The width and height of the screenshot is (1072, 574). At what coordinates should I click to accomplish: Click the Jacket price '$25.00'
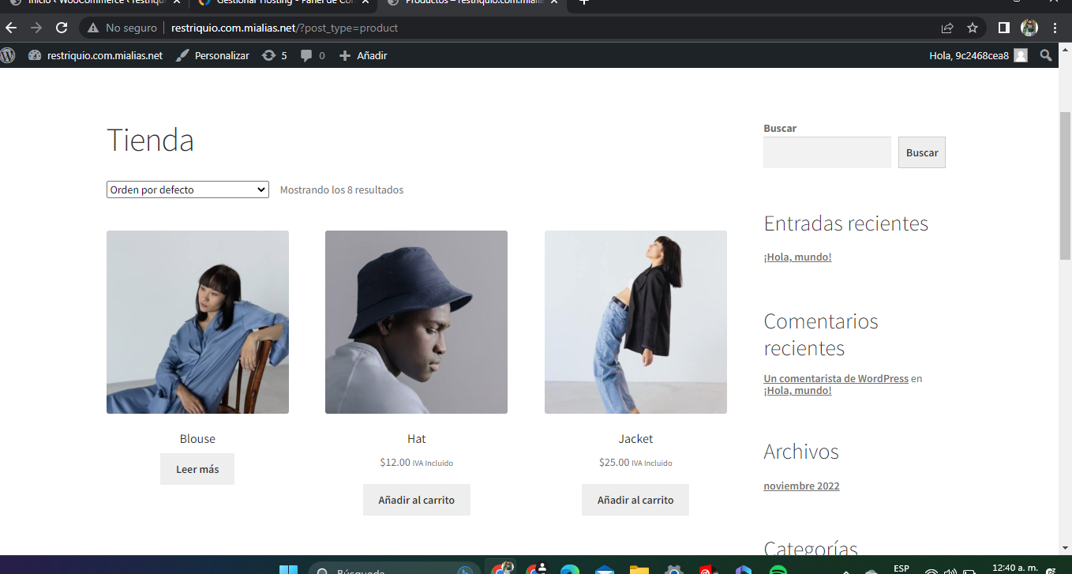click(614, 463)
